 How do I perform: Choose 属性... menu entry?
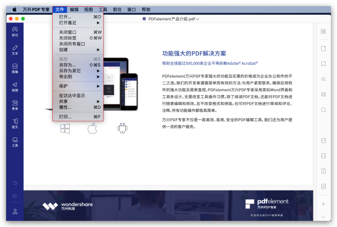(x=78, y=107)
